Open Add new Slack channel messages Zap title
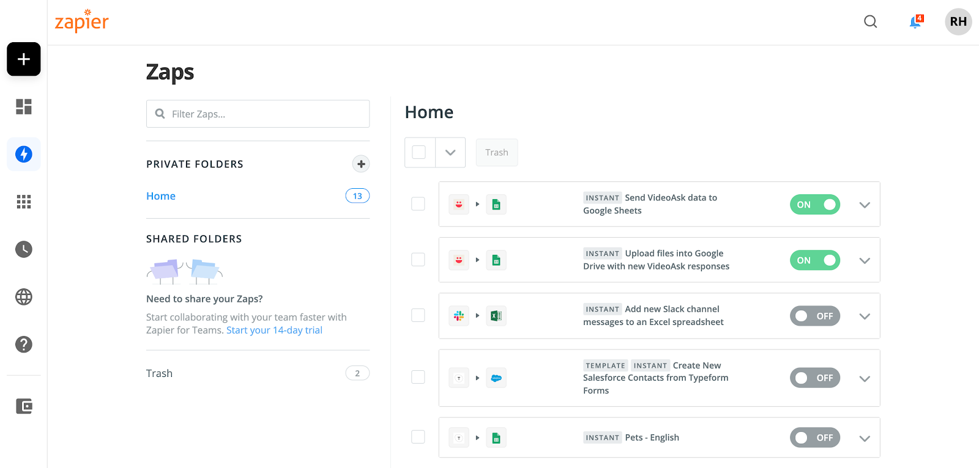The height and width of the screenshot is (468, 979). tap(653, 315)
